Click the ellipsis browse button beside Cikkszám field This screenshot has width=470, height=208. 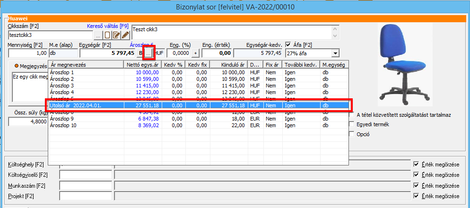98,35
